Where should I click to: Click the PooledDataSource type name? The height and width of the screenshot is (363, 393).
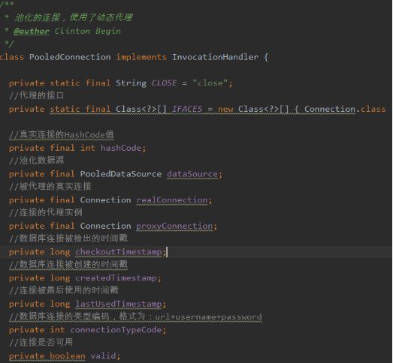click(121, 174)
